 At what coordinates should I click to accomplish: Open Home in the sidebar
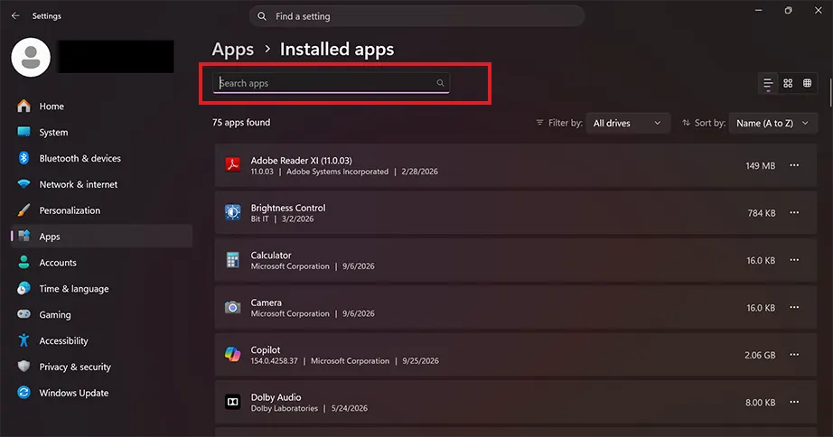tap(101, 107)
